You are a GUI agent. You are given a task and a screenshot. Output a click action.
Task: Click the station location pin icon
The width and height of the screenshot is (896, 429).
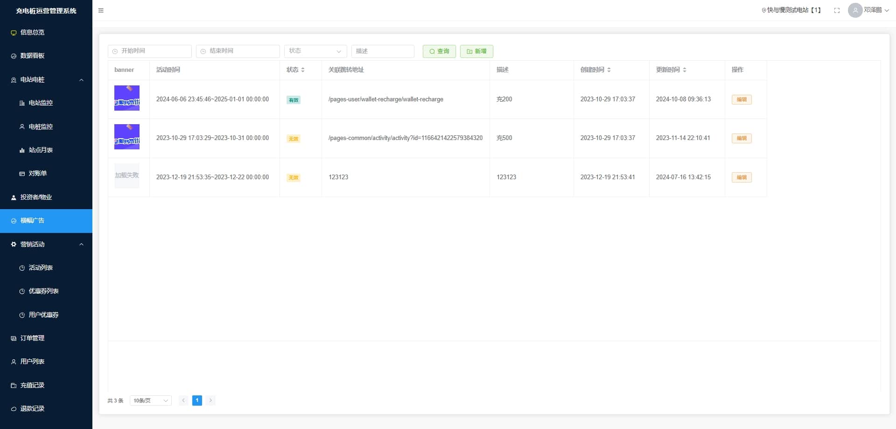point(764,10)
